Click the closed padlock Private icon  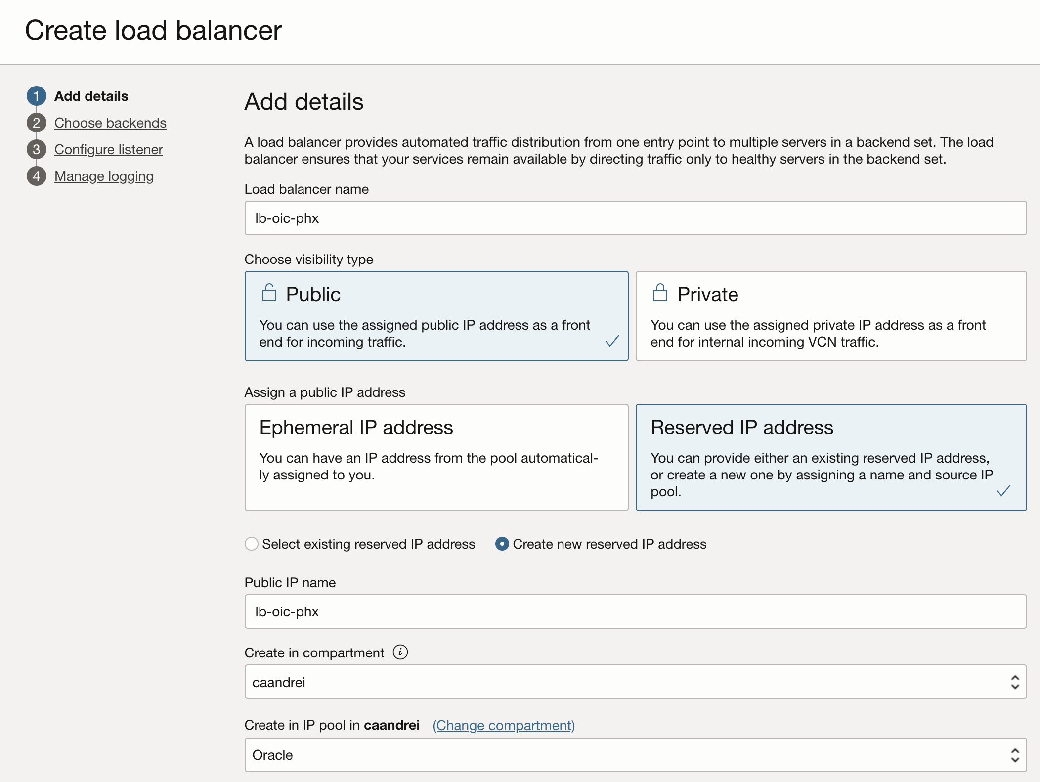coord(660,293)
